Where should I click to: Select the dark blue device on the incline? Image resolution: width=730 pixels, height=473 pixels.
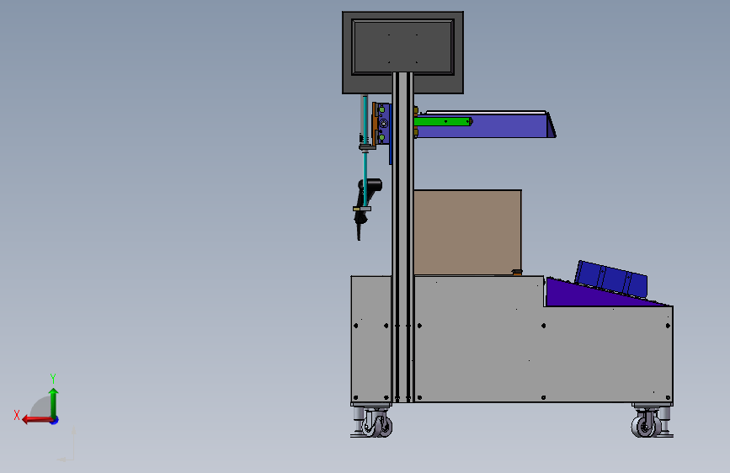(610, 279)
